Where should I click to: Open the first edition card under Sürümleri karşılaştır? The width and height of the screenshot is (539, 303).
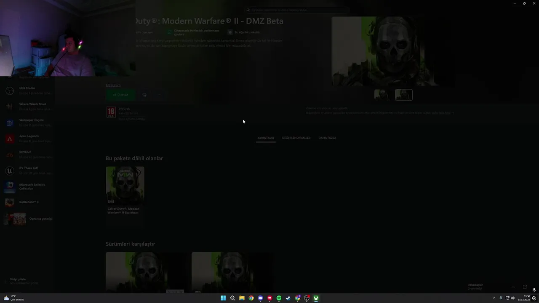click(145, 272)
